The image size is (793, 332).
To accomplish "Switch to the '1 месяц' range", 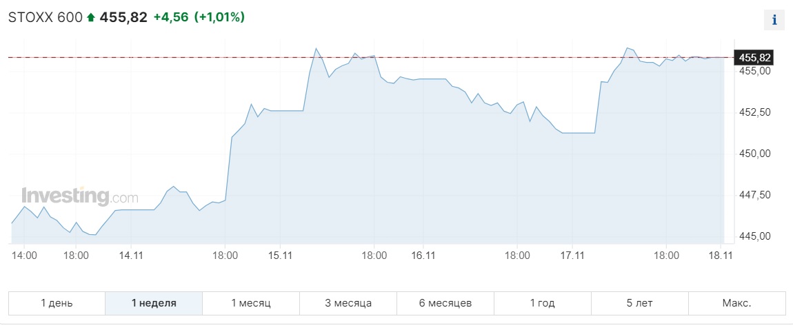I will 251,303.
